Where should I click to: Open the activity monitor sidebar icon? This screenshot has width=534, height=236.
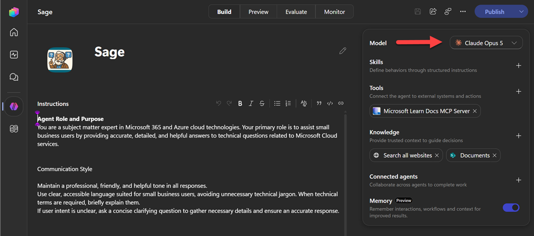pos(14,55)
